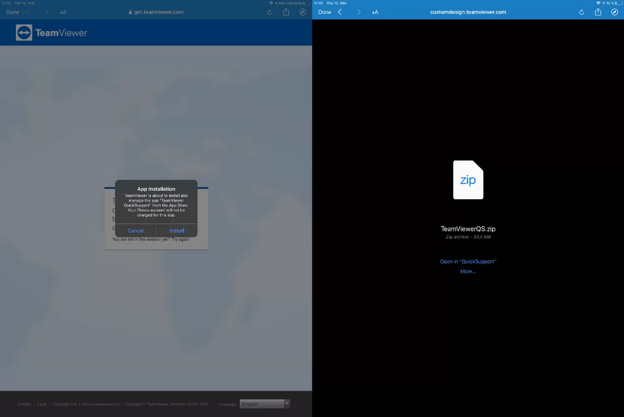
Task: Tap Done on the left Safari view
Action: click(x=12, y=11)
